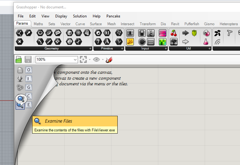Add the Vector parameter arrow icon

click(28, 33)
